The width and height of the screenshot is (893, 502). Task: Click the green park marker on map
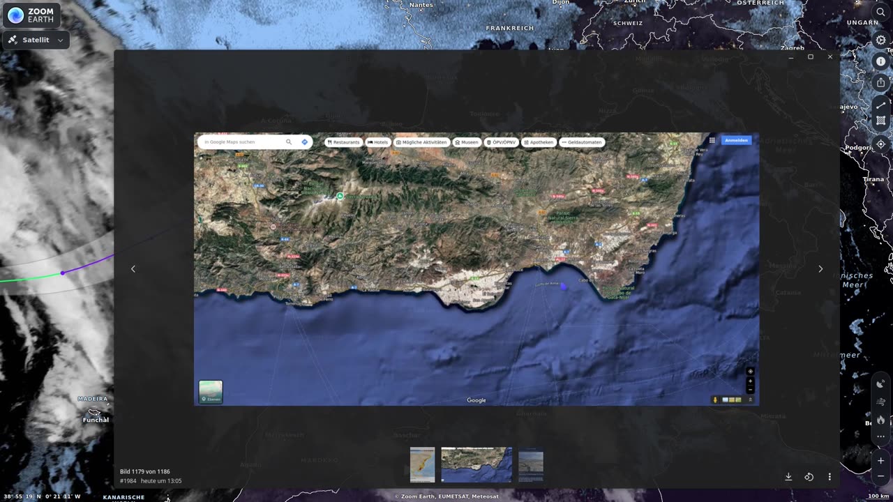[x=340, y=196]
